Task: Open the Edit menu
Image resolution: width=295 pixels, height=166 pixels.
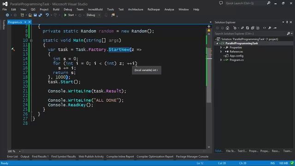Action: 13,9
